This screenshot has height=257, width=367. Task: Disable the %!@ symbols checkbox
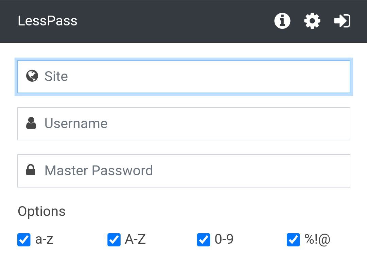[293, 240]
